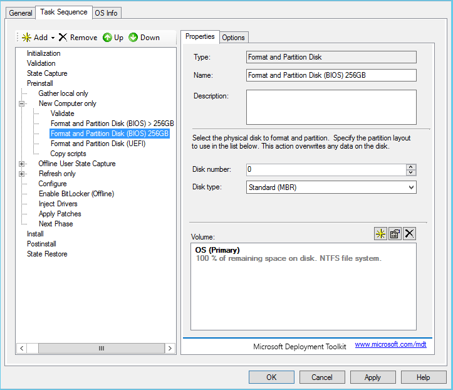Click the Remove X icon
This screenshot has height=390, width=453.
point(63,37)
